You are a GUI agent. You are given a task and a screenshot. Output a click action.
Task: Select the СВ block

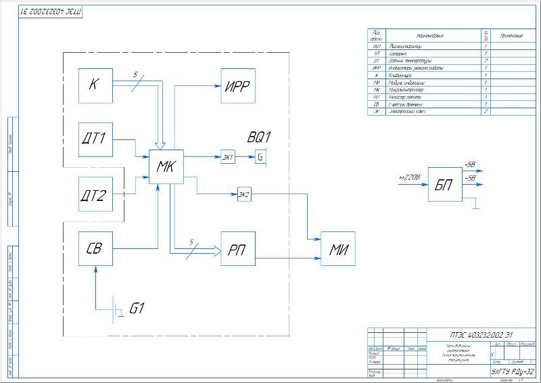pos(95,248)
